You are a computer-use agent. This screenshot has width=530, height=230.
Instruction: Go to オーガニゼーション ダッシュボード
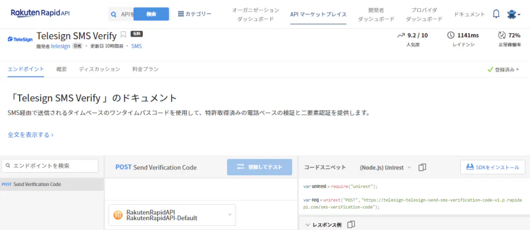click(x=256, y=14)
